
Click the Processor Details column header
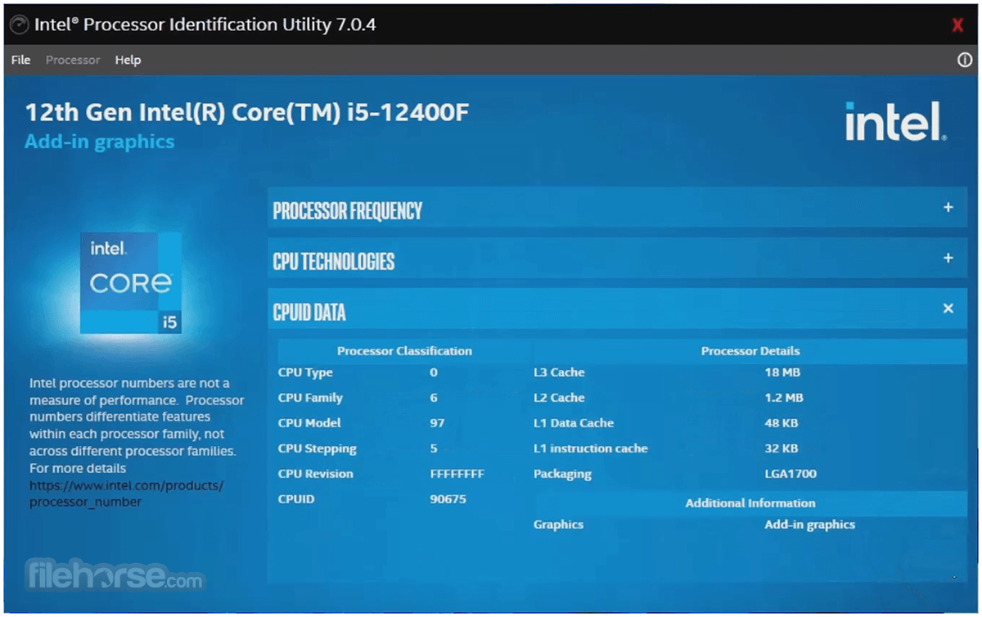(x=750, y=351)
